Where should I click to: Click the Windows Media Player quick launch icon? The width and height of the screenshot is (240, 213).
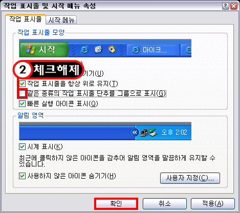112,50
